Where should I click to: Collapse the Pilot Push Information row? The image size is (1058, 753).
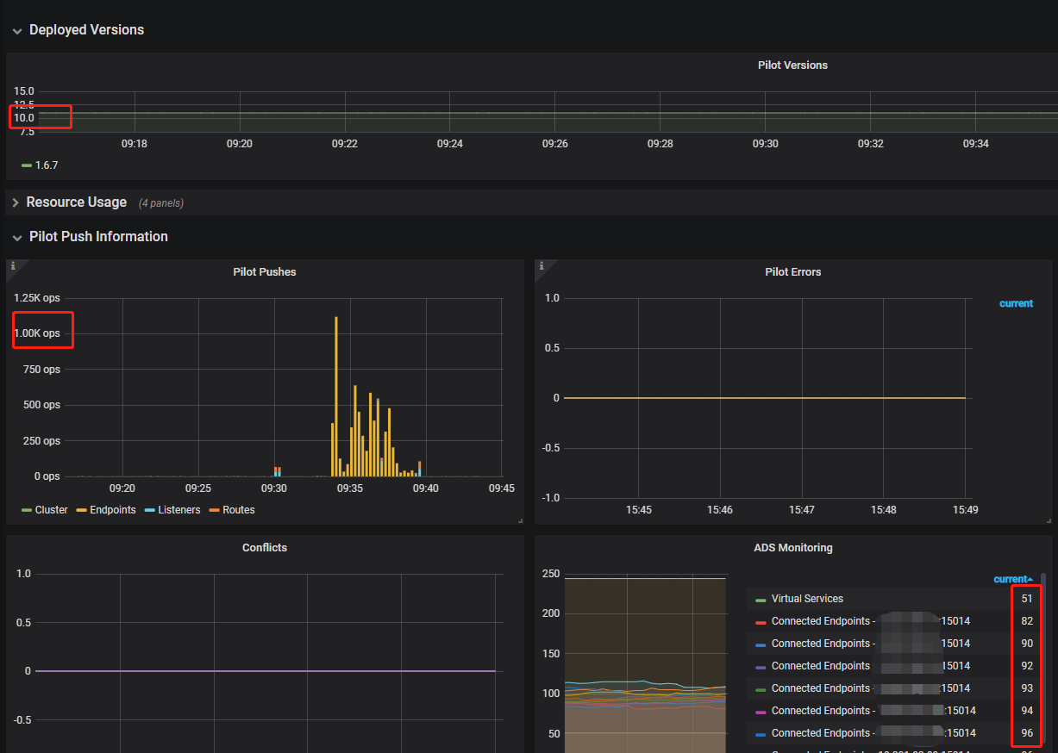(97, 236)
